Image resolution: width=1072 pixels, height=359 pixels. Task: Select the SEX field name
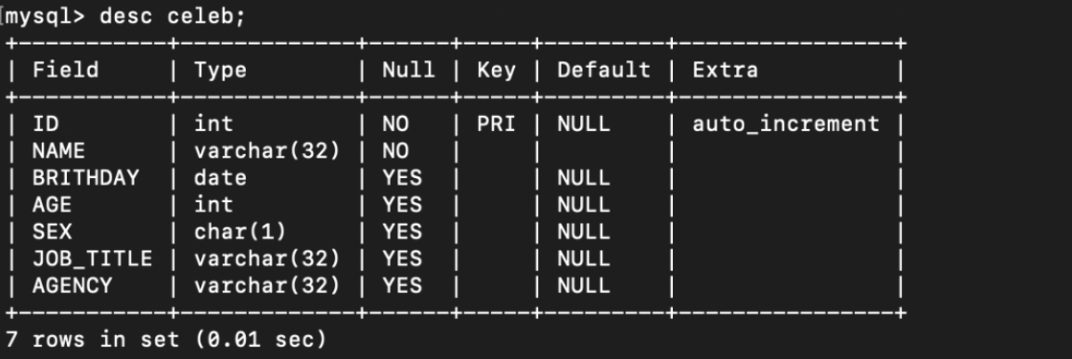pyautogui.click(x=52, y=231)
